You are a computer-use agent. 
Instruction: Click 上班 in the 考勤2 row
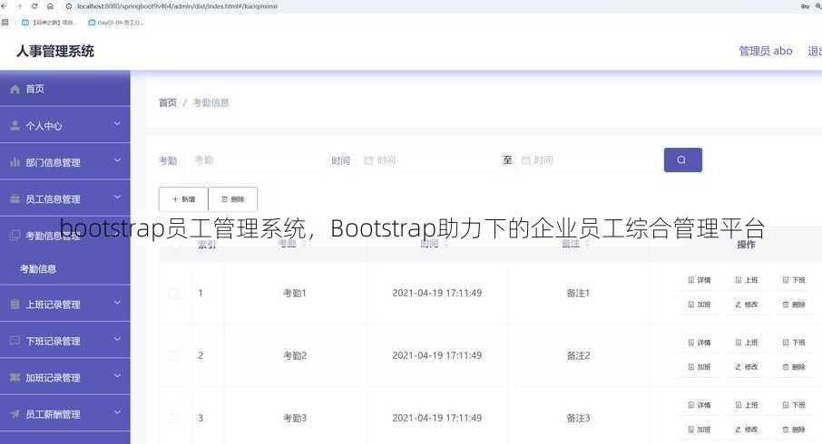pos(746,343)
